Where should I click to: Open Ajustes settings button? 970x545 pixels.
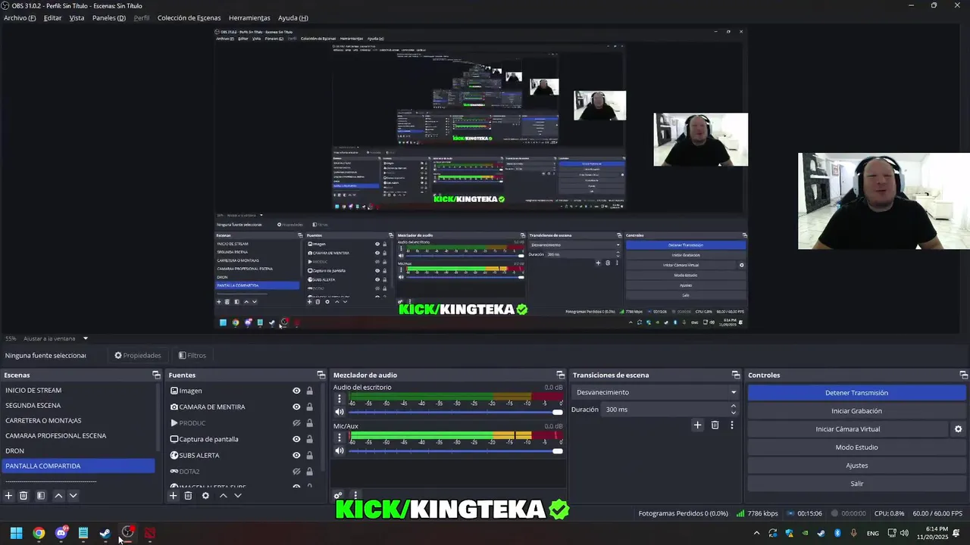tap(856, 466)
